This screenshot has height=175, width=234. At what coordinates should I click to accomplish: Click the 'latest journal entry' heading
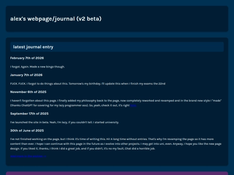click(x=33, y=47)
